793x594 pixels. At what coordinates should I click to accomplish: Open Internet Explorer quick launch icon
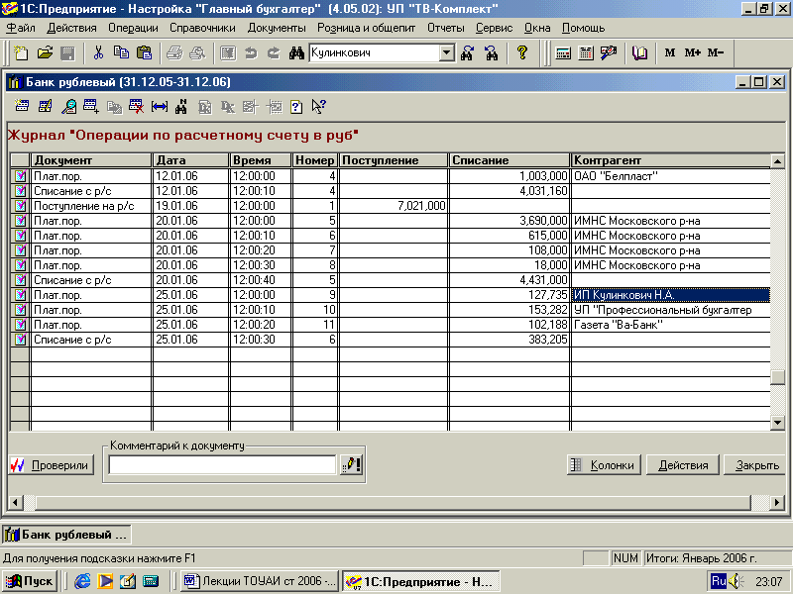82,581
